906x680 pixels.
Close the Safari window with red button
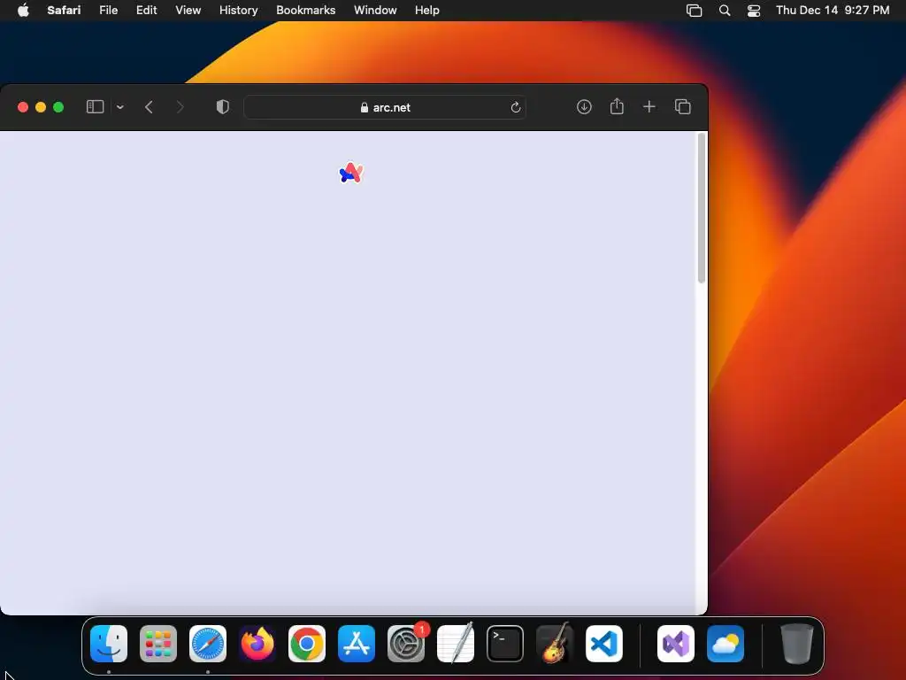(23, 107)
